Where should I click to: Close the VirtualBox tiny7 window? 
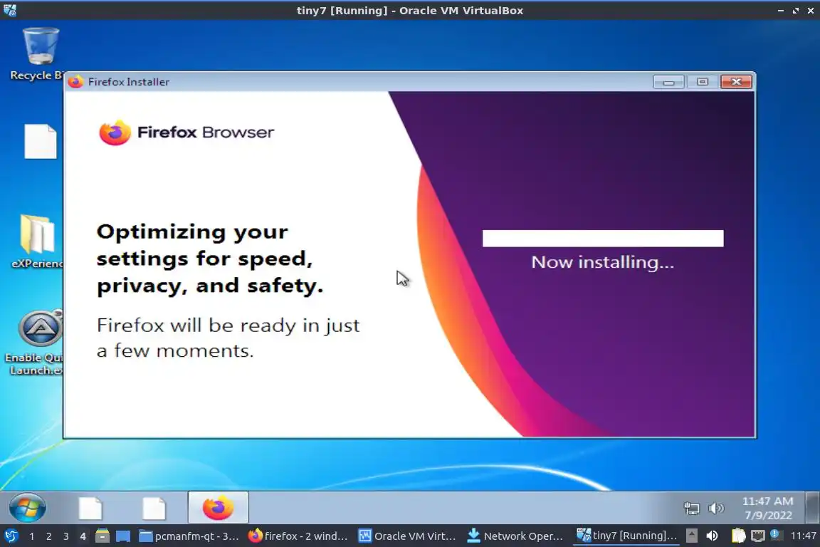pyautogui.click(x=811, y=11)
